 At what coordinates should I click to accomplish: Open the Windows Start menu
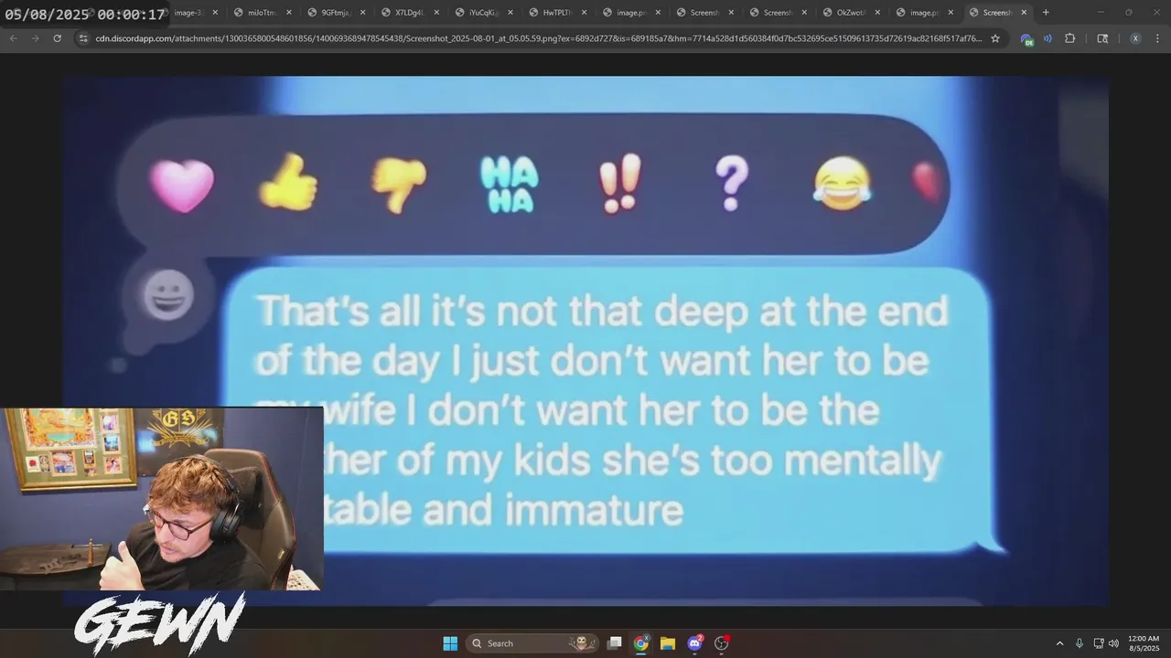click(x=450, y=643)
